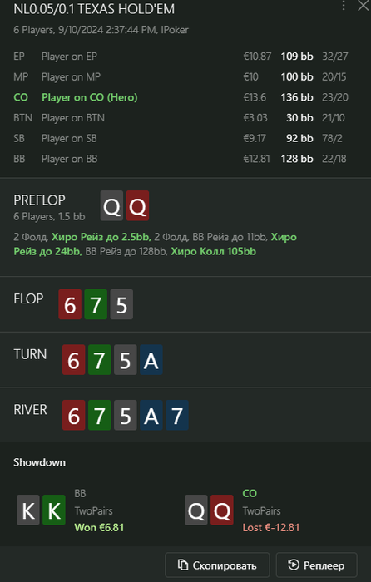Open the three-dot options menu
Viewport: 371px width, 582px height.
344,6
